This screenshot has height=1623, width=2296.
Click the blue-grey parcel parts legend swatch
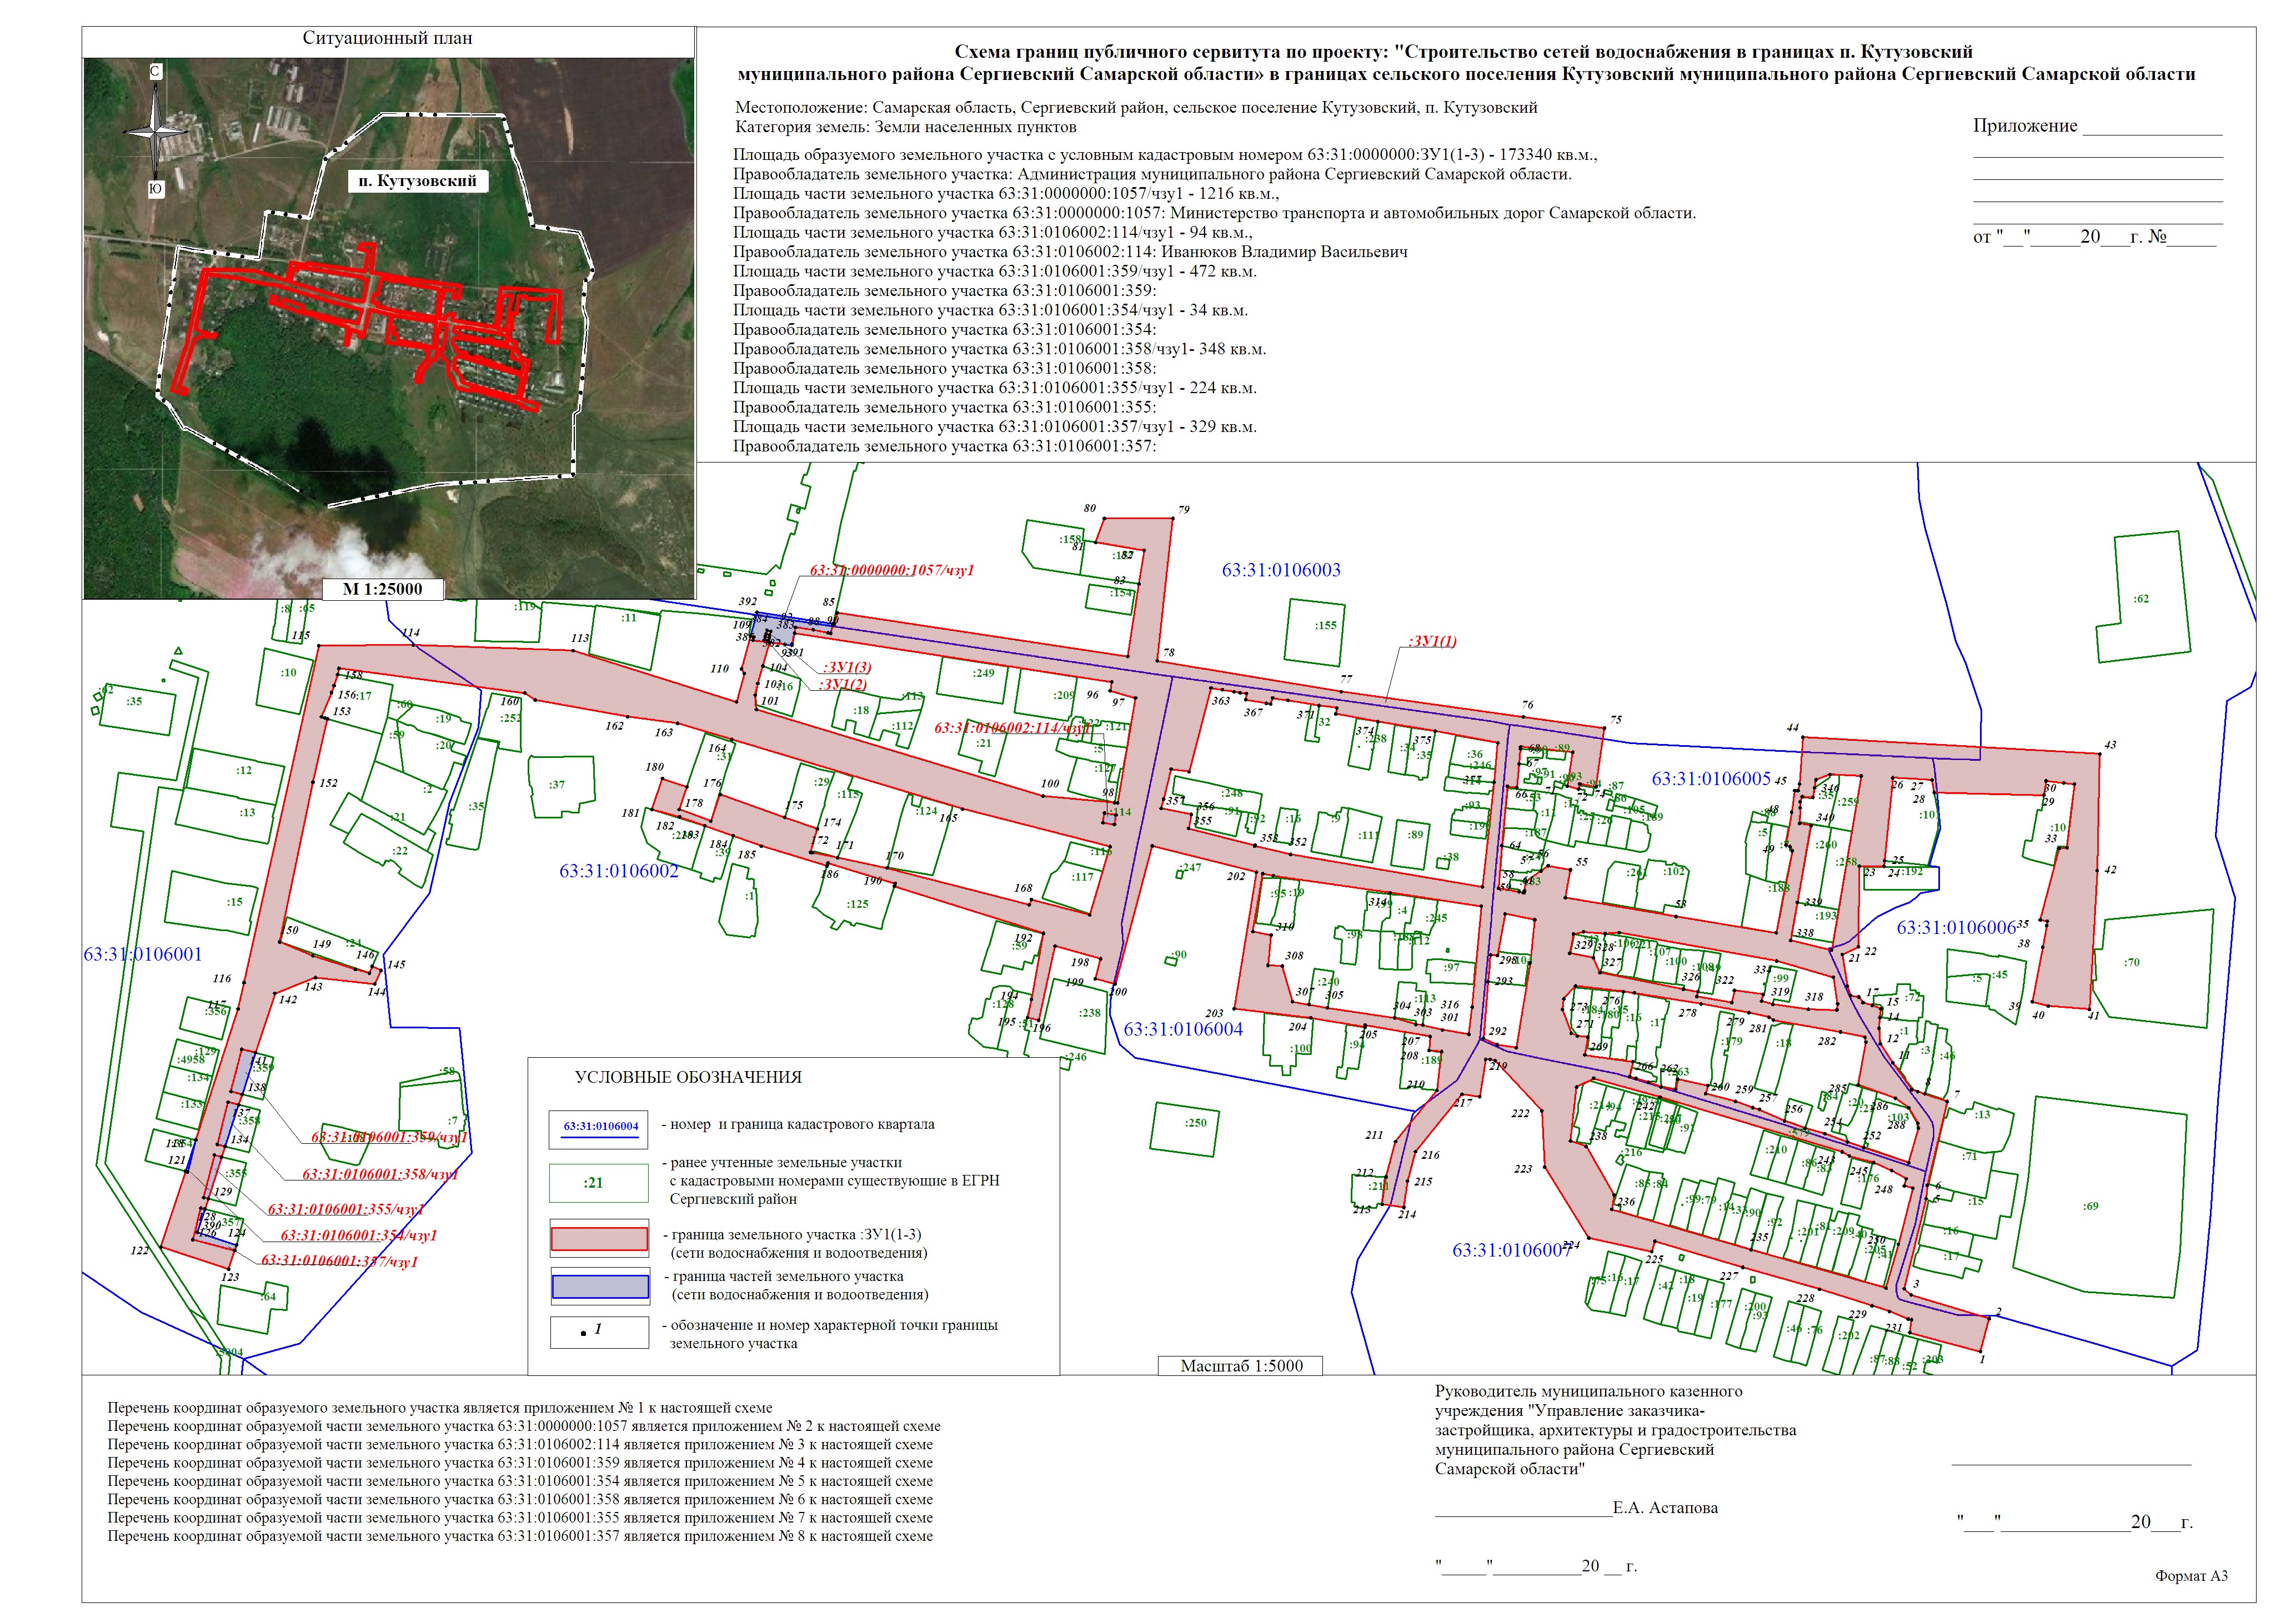pos(600,1286)
